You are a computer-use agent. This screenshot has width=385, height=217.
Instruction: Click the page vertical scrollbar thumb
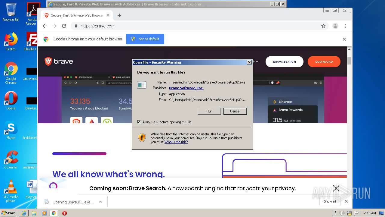pyautogui.click(x=349, y=60)
